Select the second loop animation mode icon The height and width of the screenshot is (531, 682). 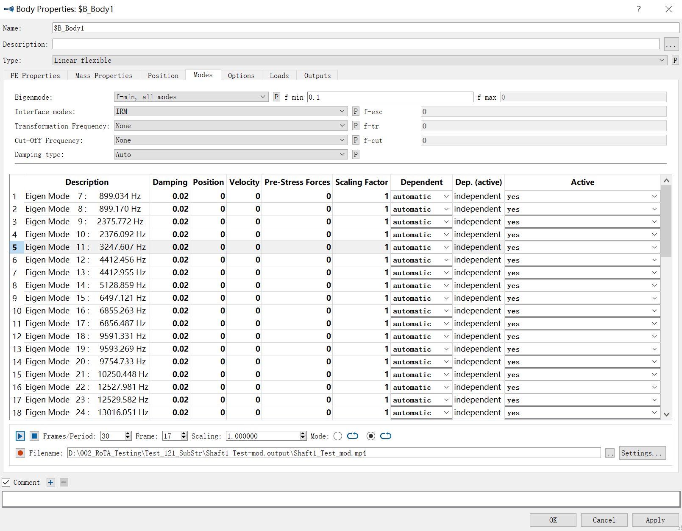(x=386, y=436)
